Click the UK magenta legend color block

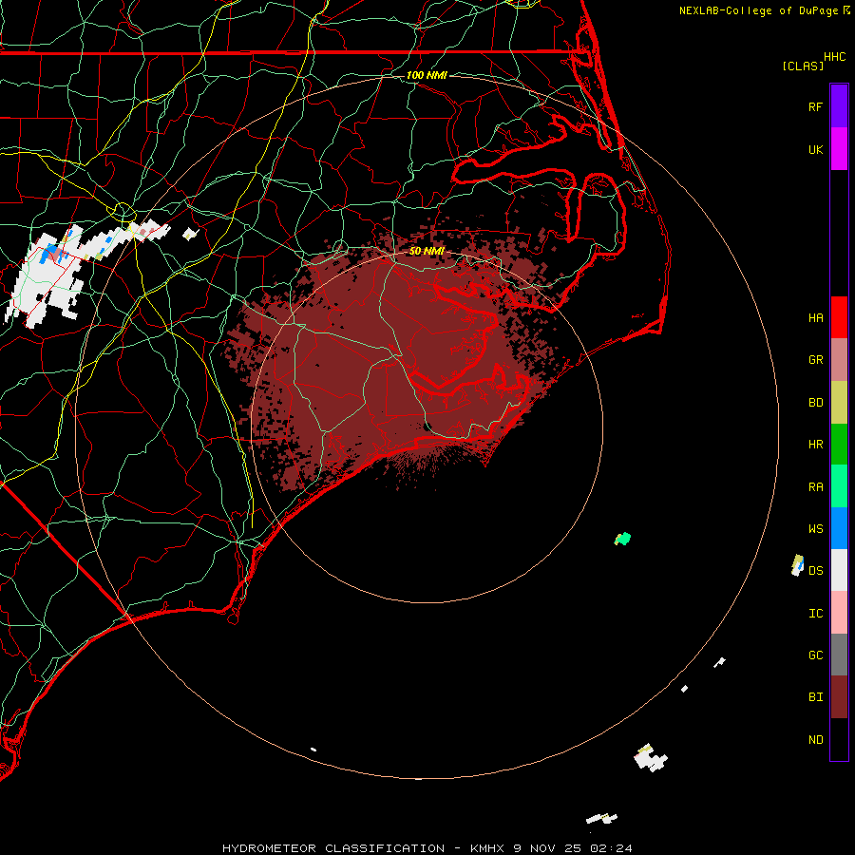click(839, 149)
